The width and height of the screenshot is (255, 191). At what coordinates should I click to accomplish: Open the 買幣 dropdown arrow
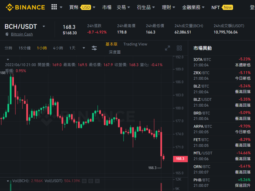(94, 7)
